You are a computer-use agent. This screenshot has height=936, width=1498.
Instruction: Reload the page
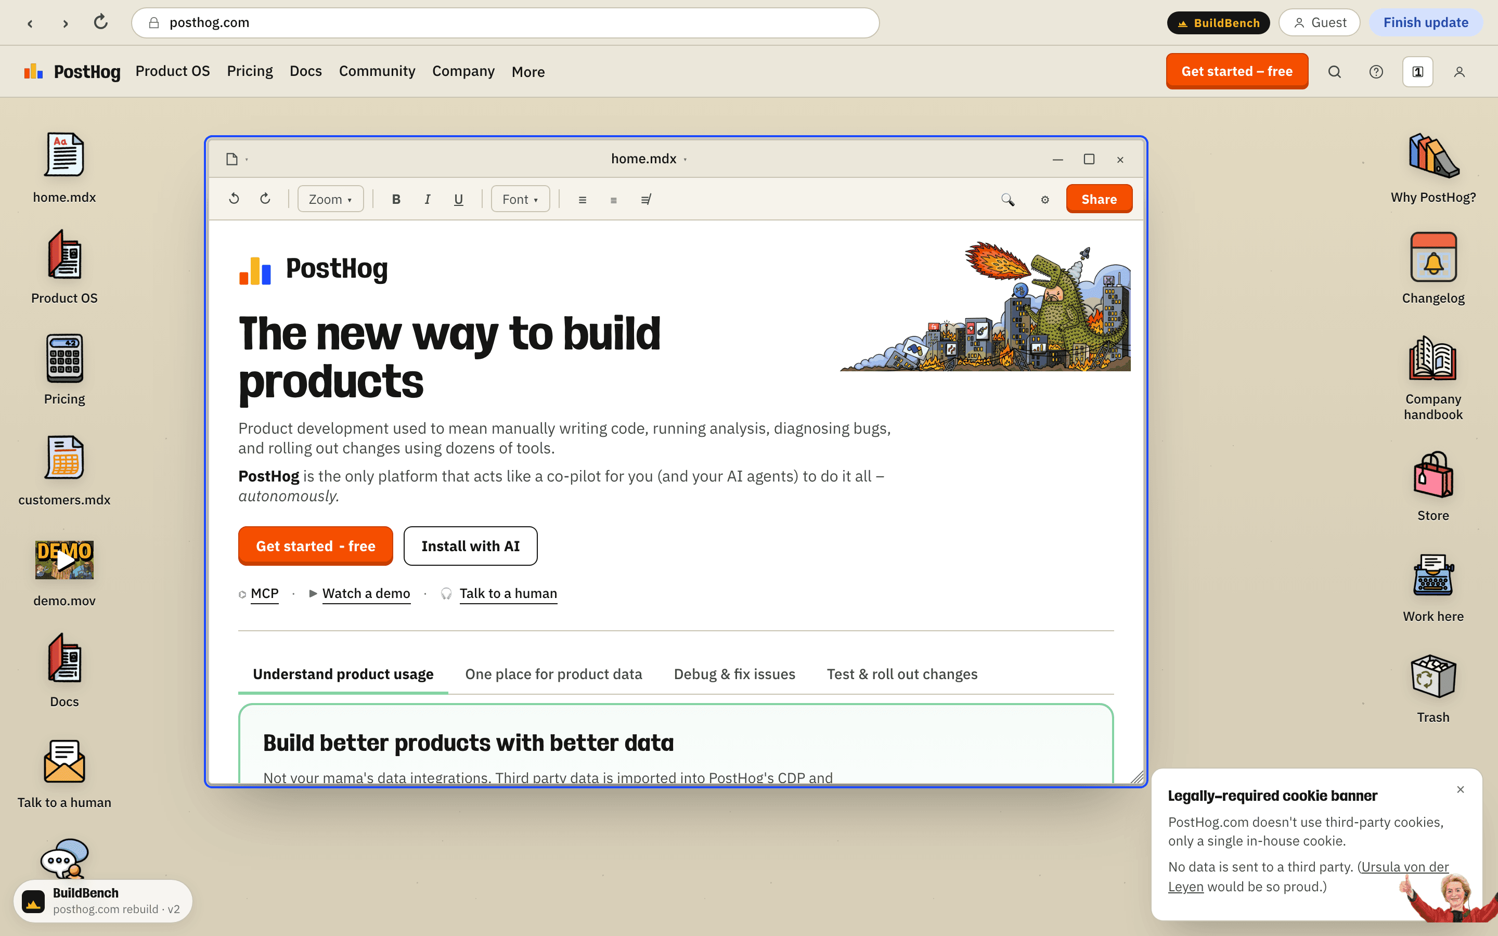pos(101,22)
